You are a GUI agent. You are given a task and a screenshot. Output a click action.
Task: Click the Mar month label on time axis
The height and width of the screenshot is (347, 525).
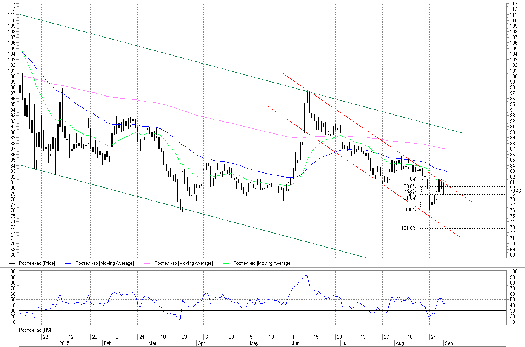[x=152, y=343]
